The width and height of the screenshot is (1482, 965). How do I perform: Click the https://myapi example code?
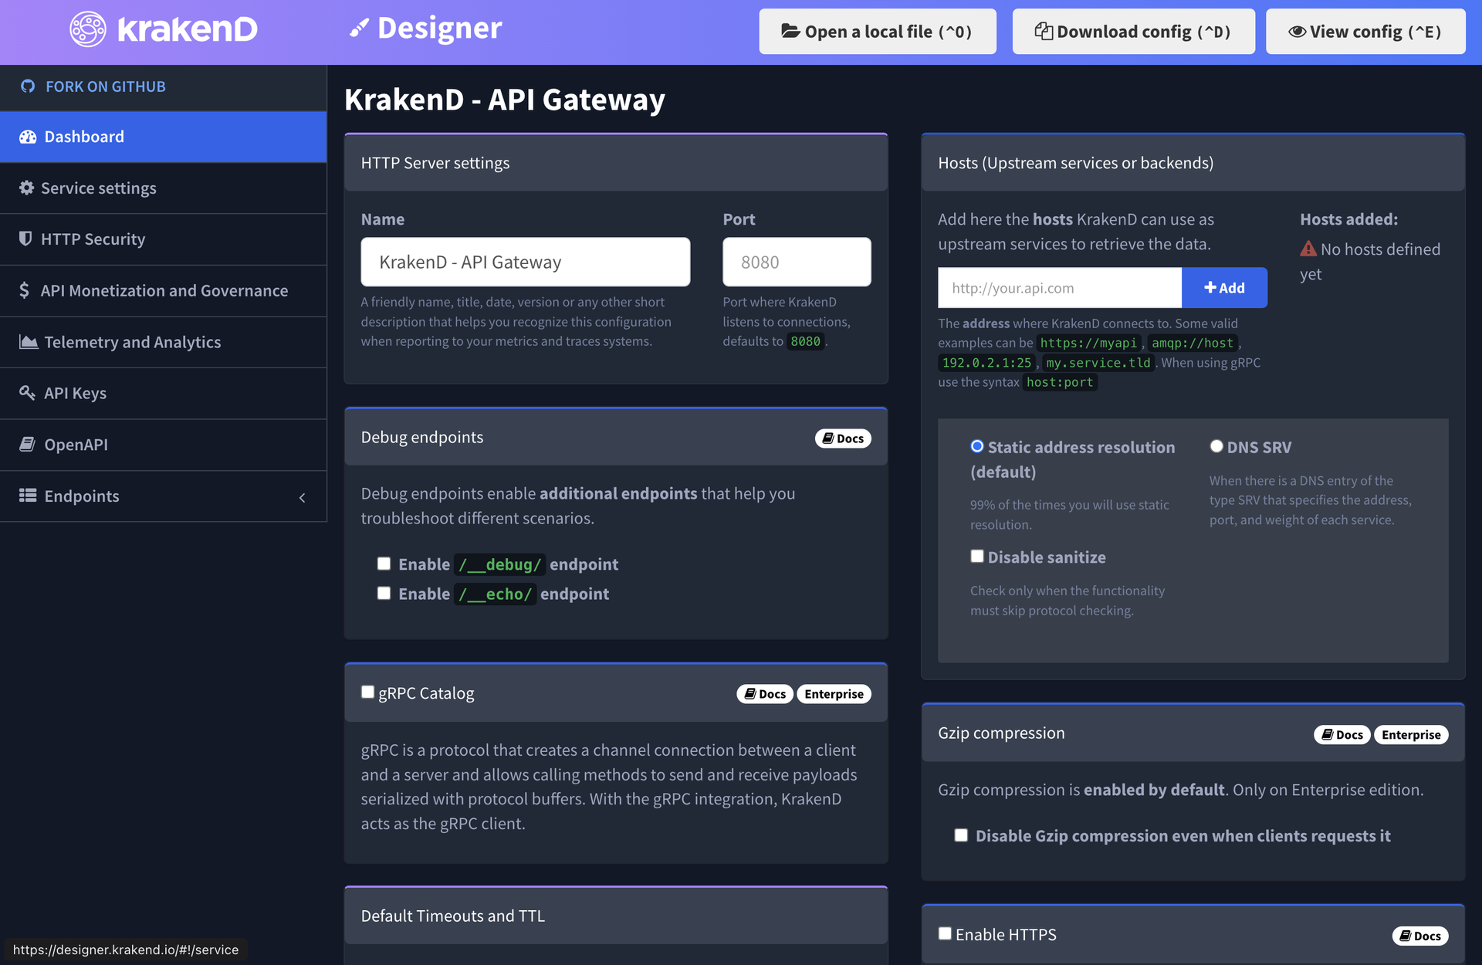pos(1088,343)
